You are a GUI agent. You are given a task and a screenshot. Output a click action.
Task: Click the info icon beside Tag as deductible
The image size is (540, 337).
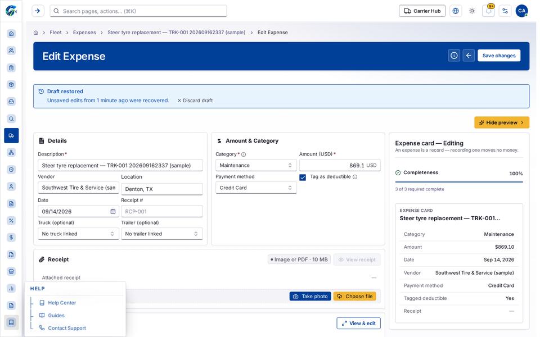tap(355, 177)
